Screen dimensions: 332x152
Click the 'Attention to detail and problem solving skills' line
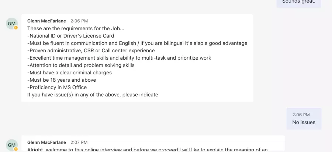tap(81, 66)
